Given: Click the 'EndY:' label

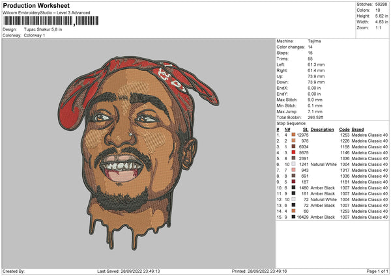Looking at the screenshot, I should click(282, 94).
